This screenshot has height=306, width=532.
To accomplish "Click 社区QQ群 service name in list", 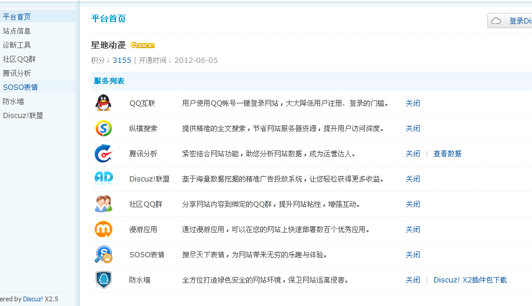I will pyautogui.click(x=145, y=204).
